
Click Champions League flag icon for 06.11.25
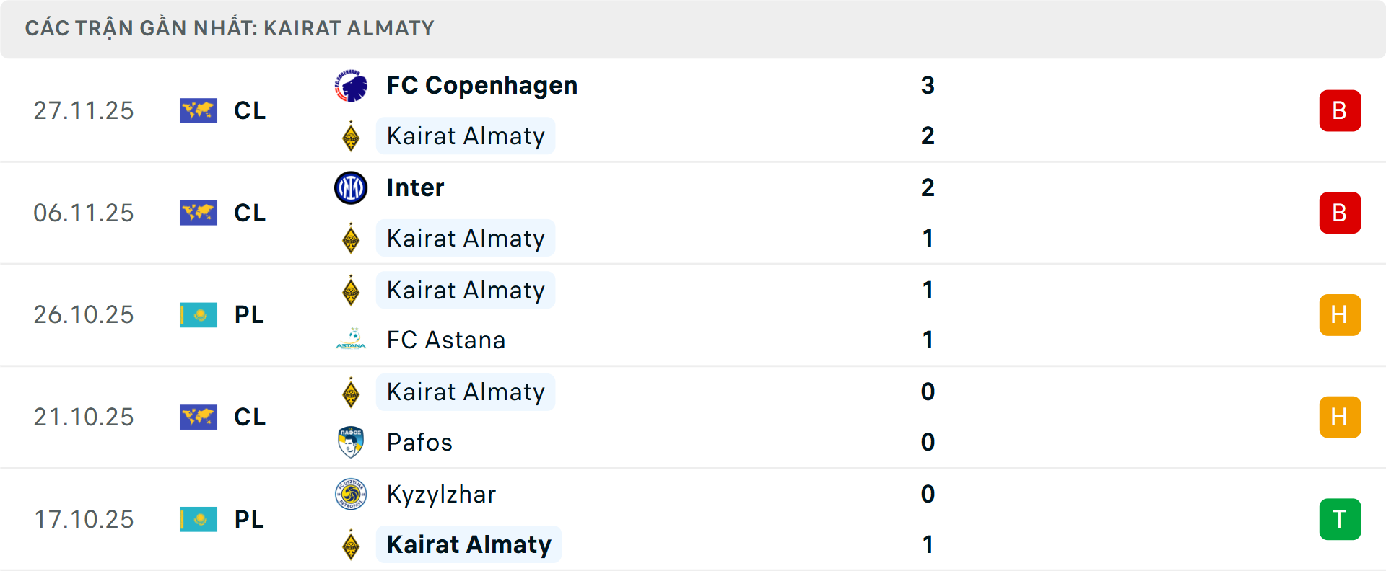point(199,213)
